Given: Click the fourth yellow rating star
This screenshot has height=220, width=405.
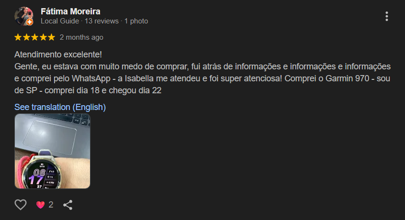Looking at the screenshot, I should pos(43,37).
